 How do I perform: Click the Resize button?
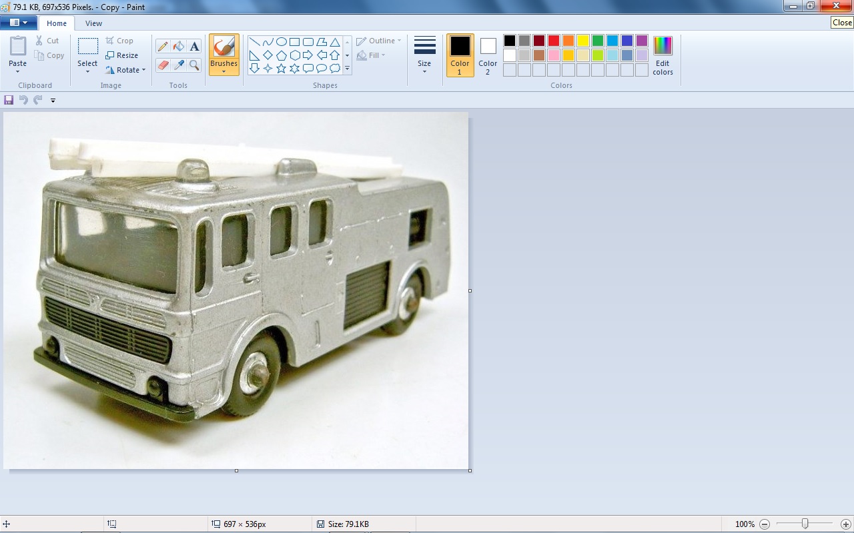pos(122,55)
